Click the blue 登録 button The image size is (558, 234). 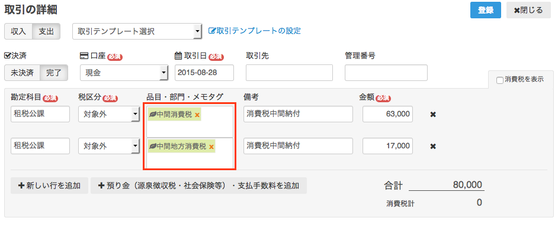pos(485,10)
